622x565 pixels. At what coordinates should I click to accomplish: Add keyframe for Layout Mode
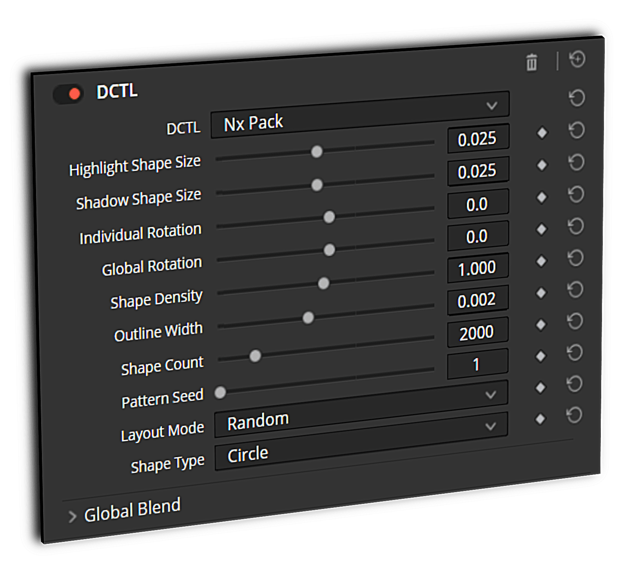(540, 388)
